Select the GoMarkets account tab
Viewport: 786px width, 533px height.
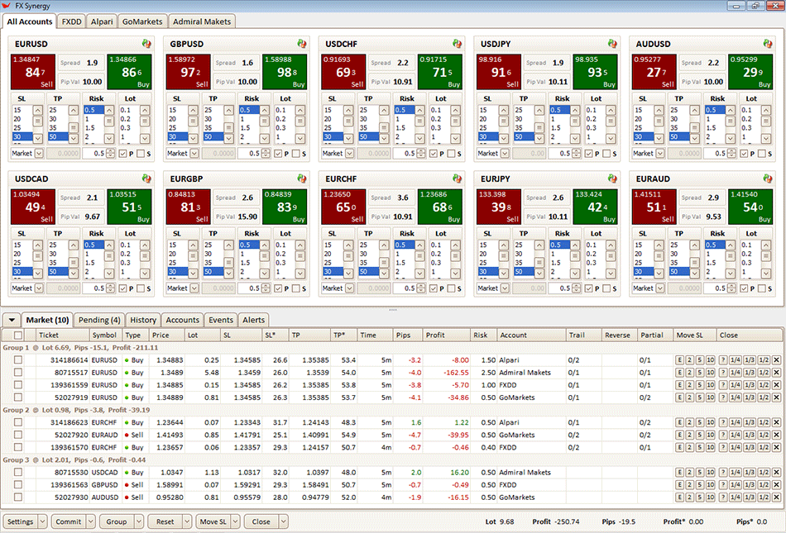pyautogui.click(x=142, y=21)
